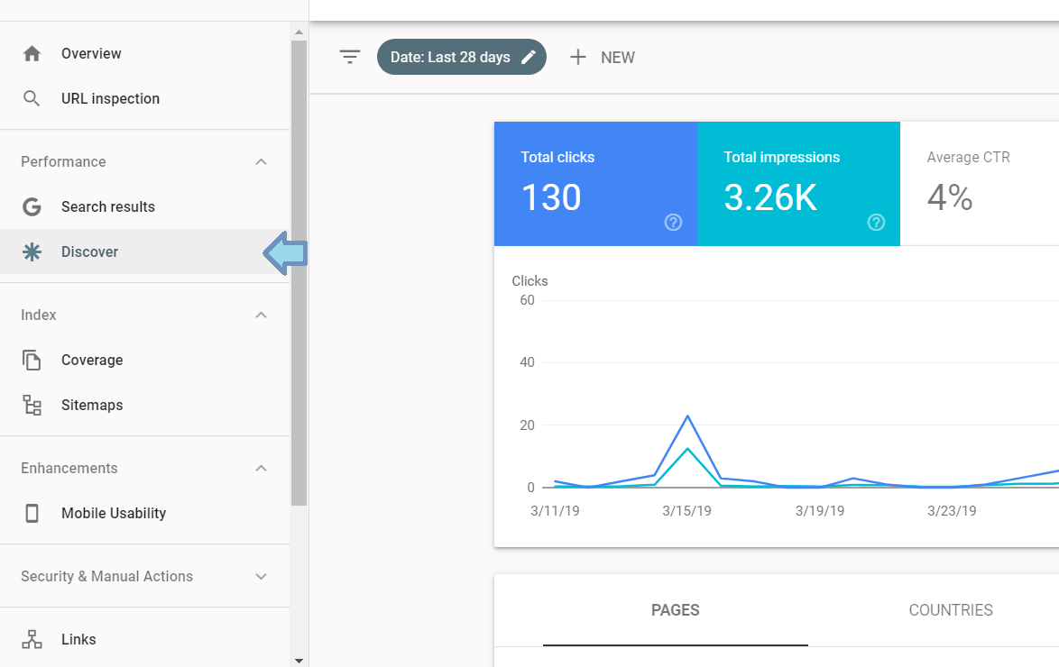Image resolution: width=1059 pixels, height=667 pixels.
Task: Click the Links icon in sidebar
Action: [x=32, y=639]
